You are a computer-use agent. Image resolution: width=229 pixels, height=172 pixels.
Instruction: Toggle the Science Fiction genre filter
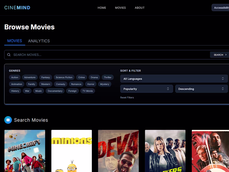64,77
